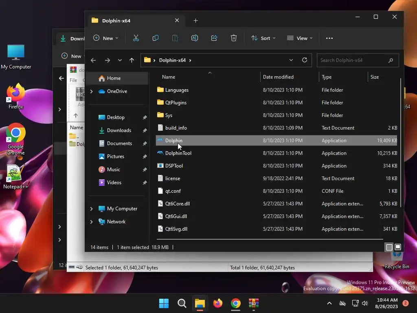417x313 pixels.
Task: Click the Delete trash icon in toolbar
Action: pos(233,38)
